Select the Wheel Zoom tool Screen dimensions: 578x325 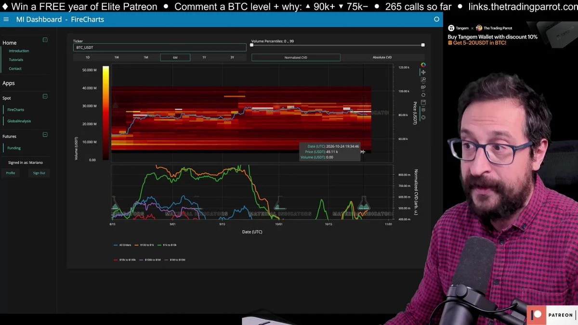tap(423, 87)
